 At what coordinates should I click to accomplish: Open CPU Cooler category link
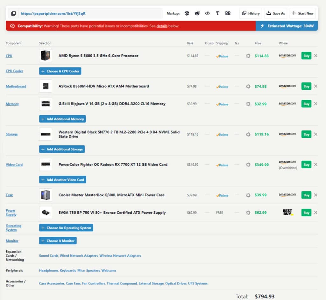[14, 71]
